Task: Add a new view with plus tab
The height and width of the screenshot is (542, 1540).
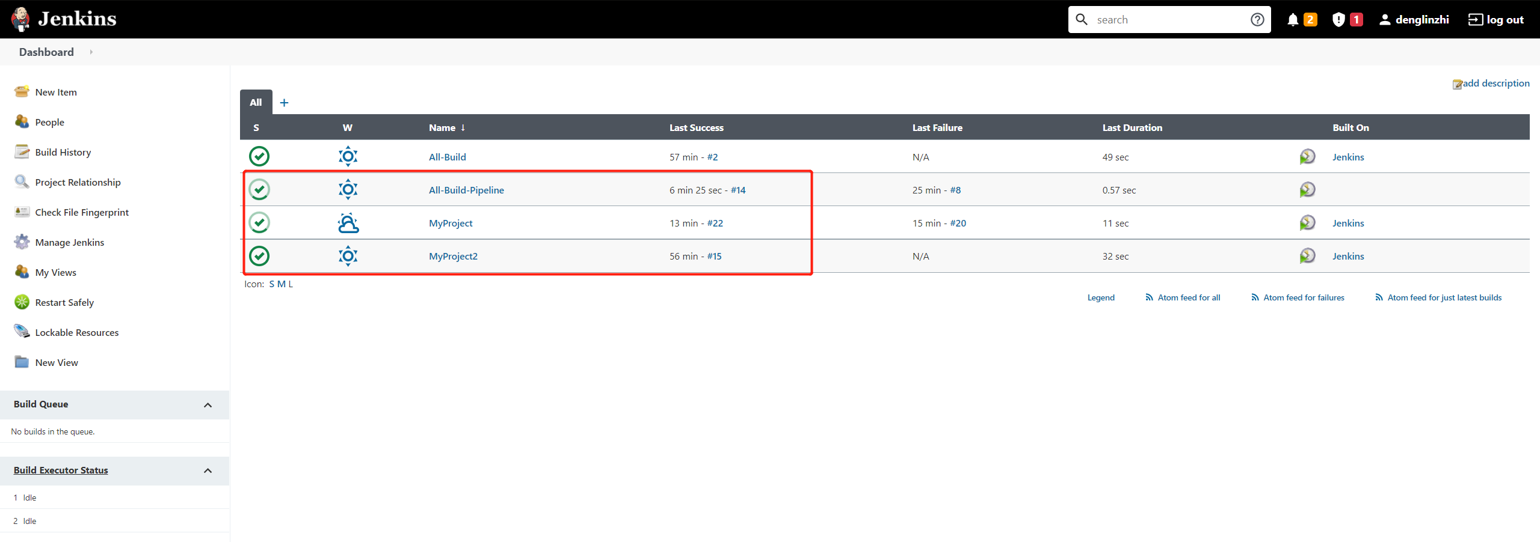Action: (285, 103)
